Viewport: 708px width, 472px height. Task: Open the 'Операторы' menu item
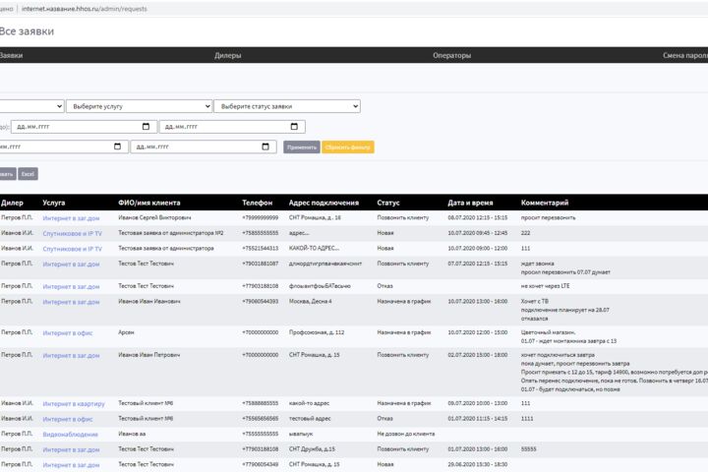(x=451, y=55)
